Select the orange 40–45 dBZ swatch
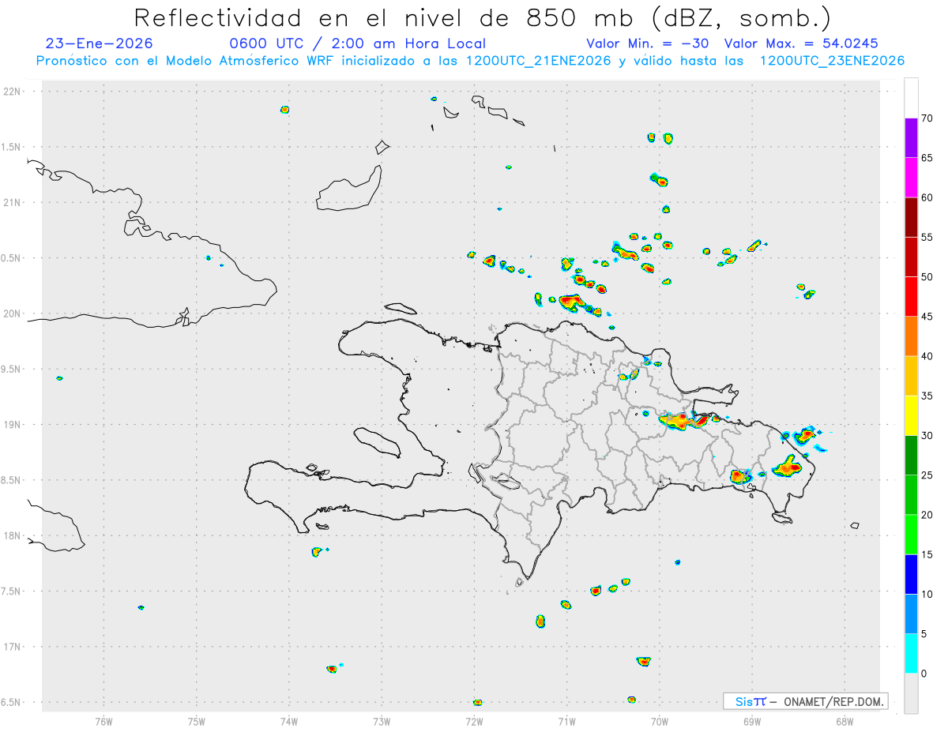Viewport: 948px width, 732px height. tap(911, 336)
